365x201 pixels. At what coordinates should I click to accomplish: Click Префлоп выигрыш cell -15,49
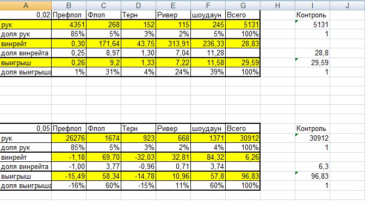tap(69, 176)
